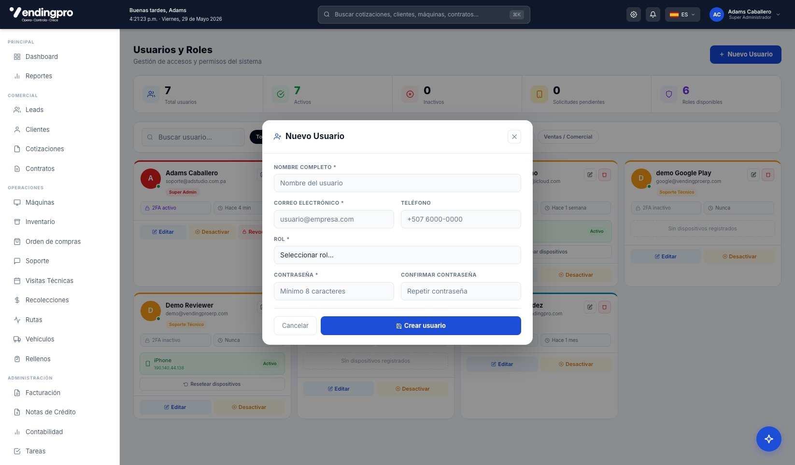Focus the global search bar
Viewport: 795px width, 465px height.
click(x=424, y=14)
